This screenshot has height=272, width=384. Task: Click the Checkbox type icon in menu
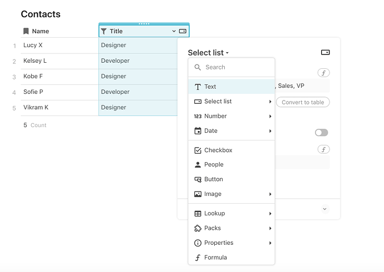coord(198,150)
